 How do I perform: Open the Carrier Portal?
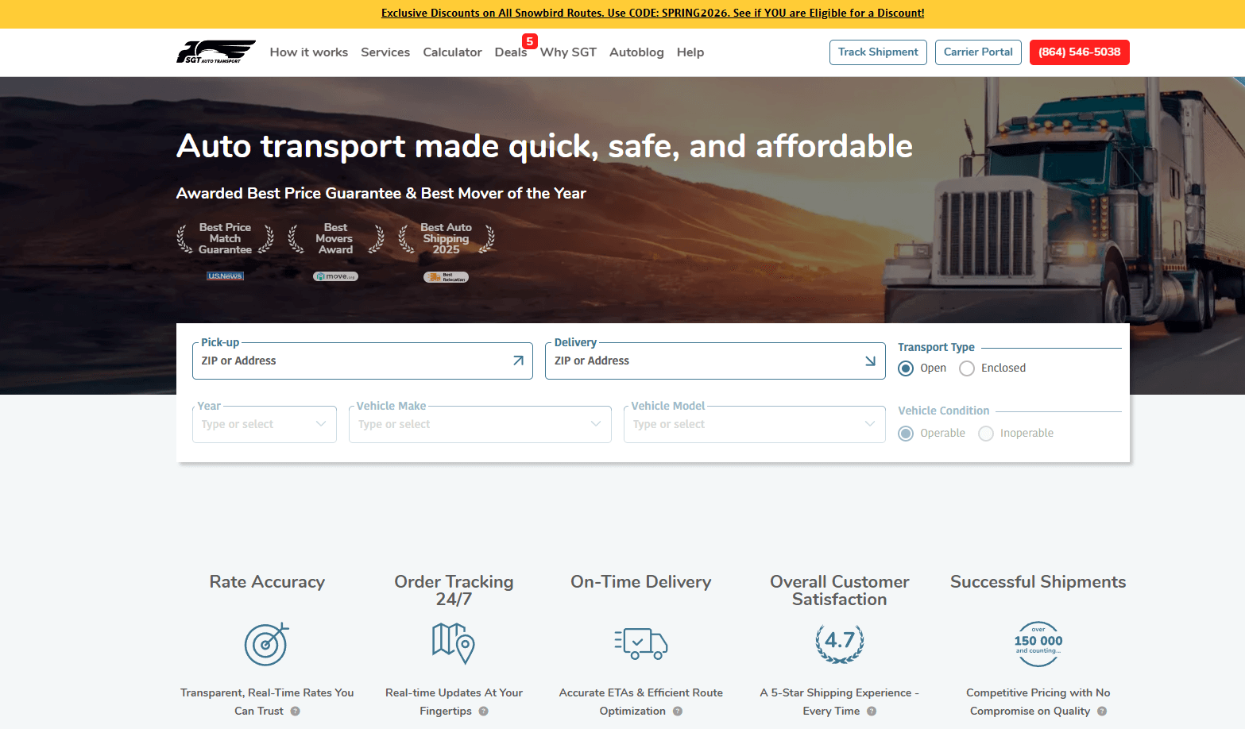(x=977, y=52)
